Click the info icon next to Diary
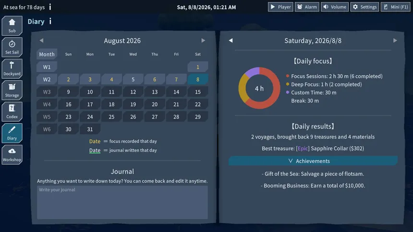 click(x=50, y=21)
